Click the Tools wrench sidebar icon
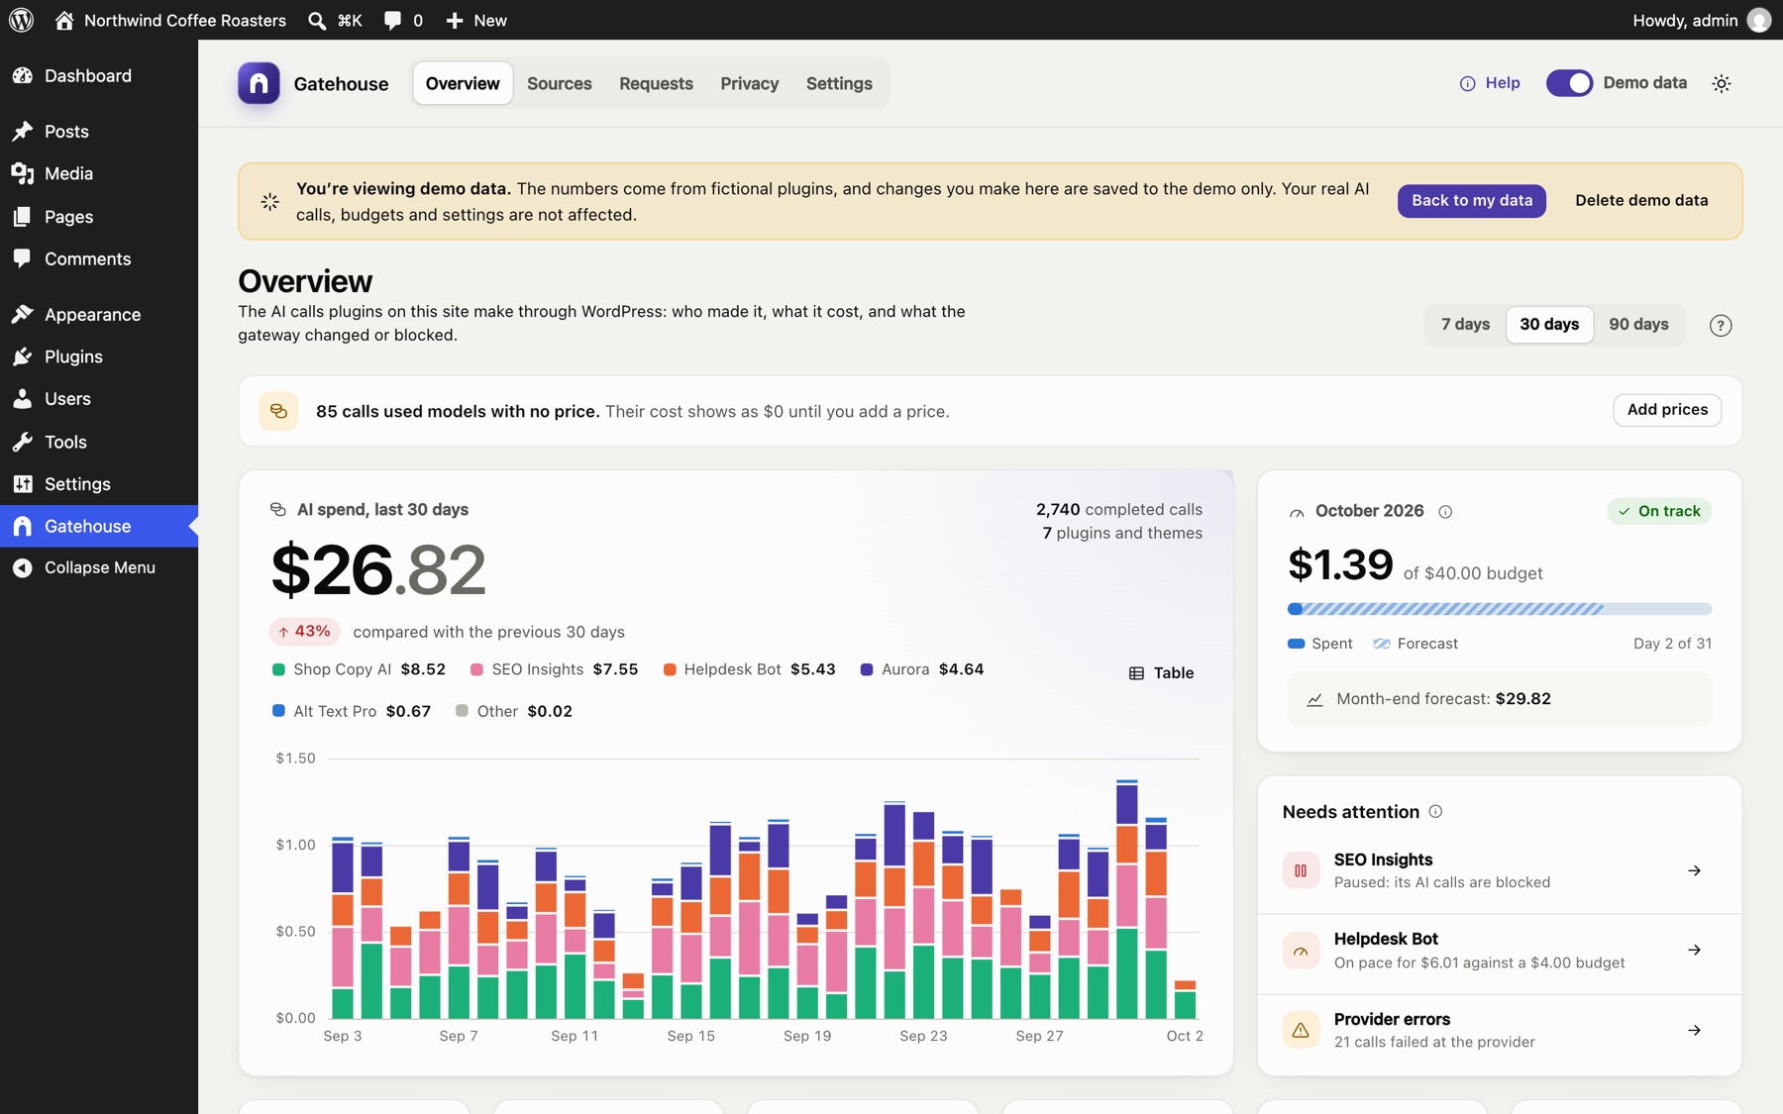Image resolution: width=1783 pixels, height=1114 pixels. [22, 442]
